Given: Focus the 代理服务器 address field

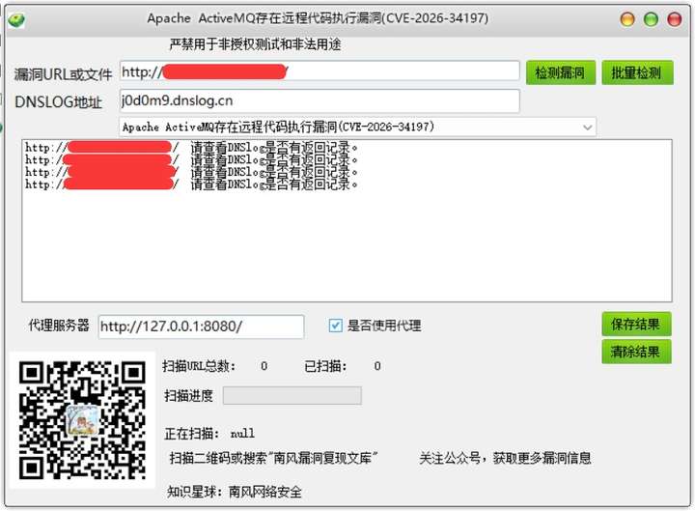Looking at the screenshot, I should point(201,326).
